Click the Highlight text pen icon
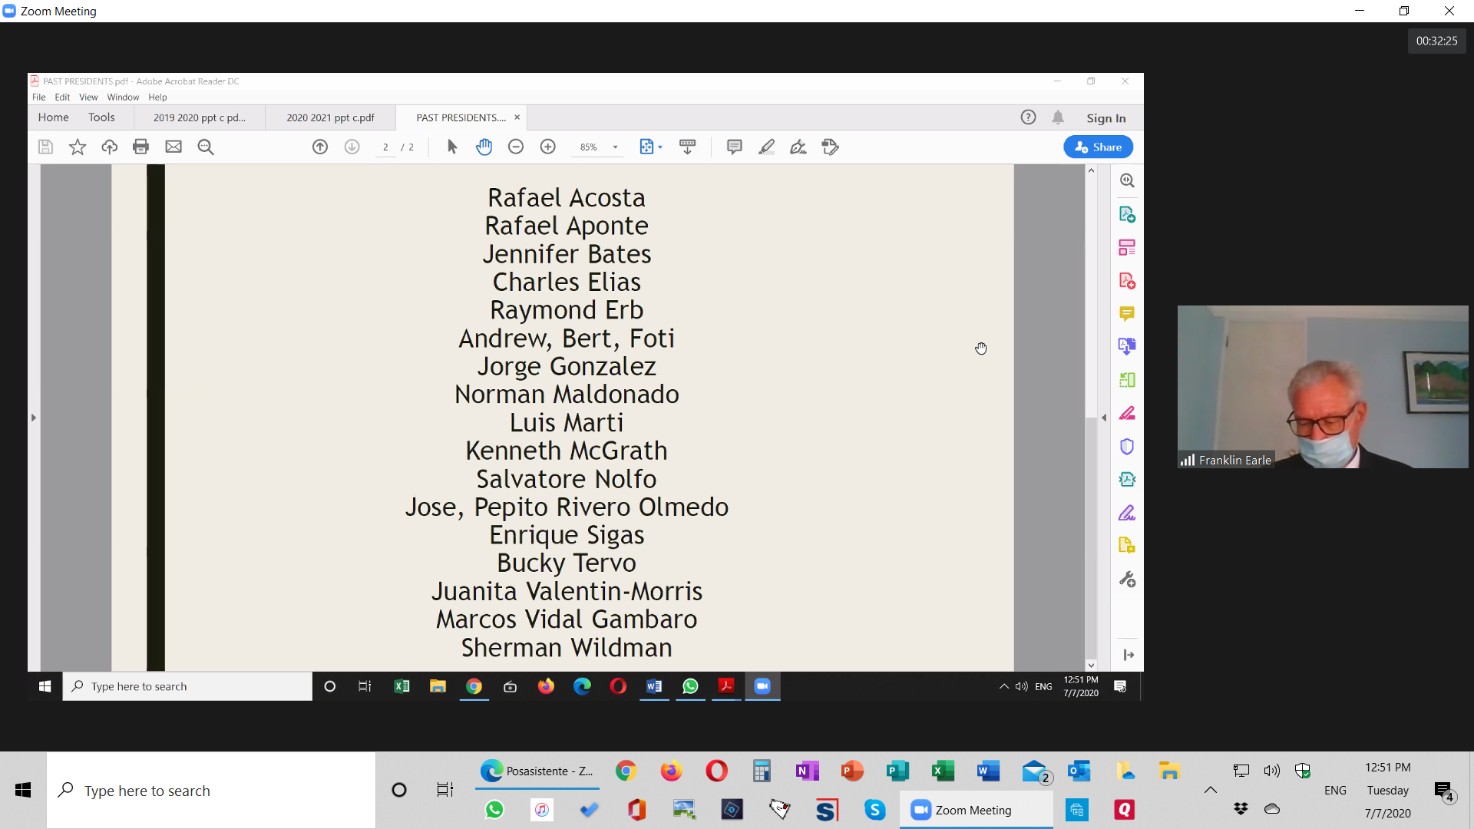1474x829 pixels. (x=766, y=147)
